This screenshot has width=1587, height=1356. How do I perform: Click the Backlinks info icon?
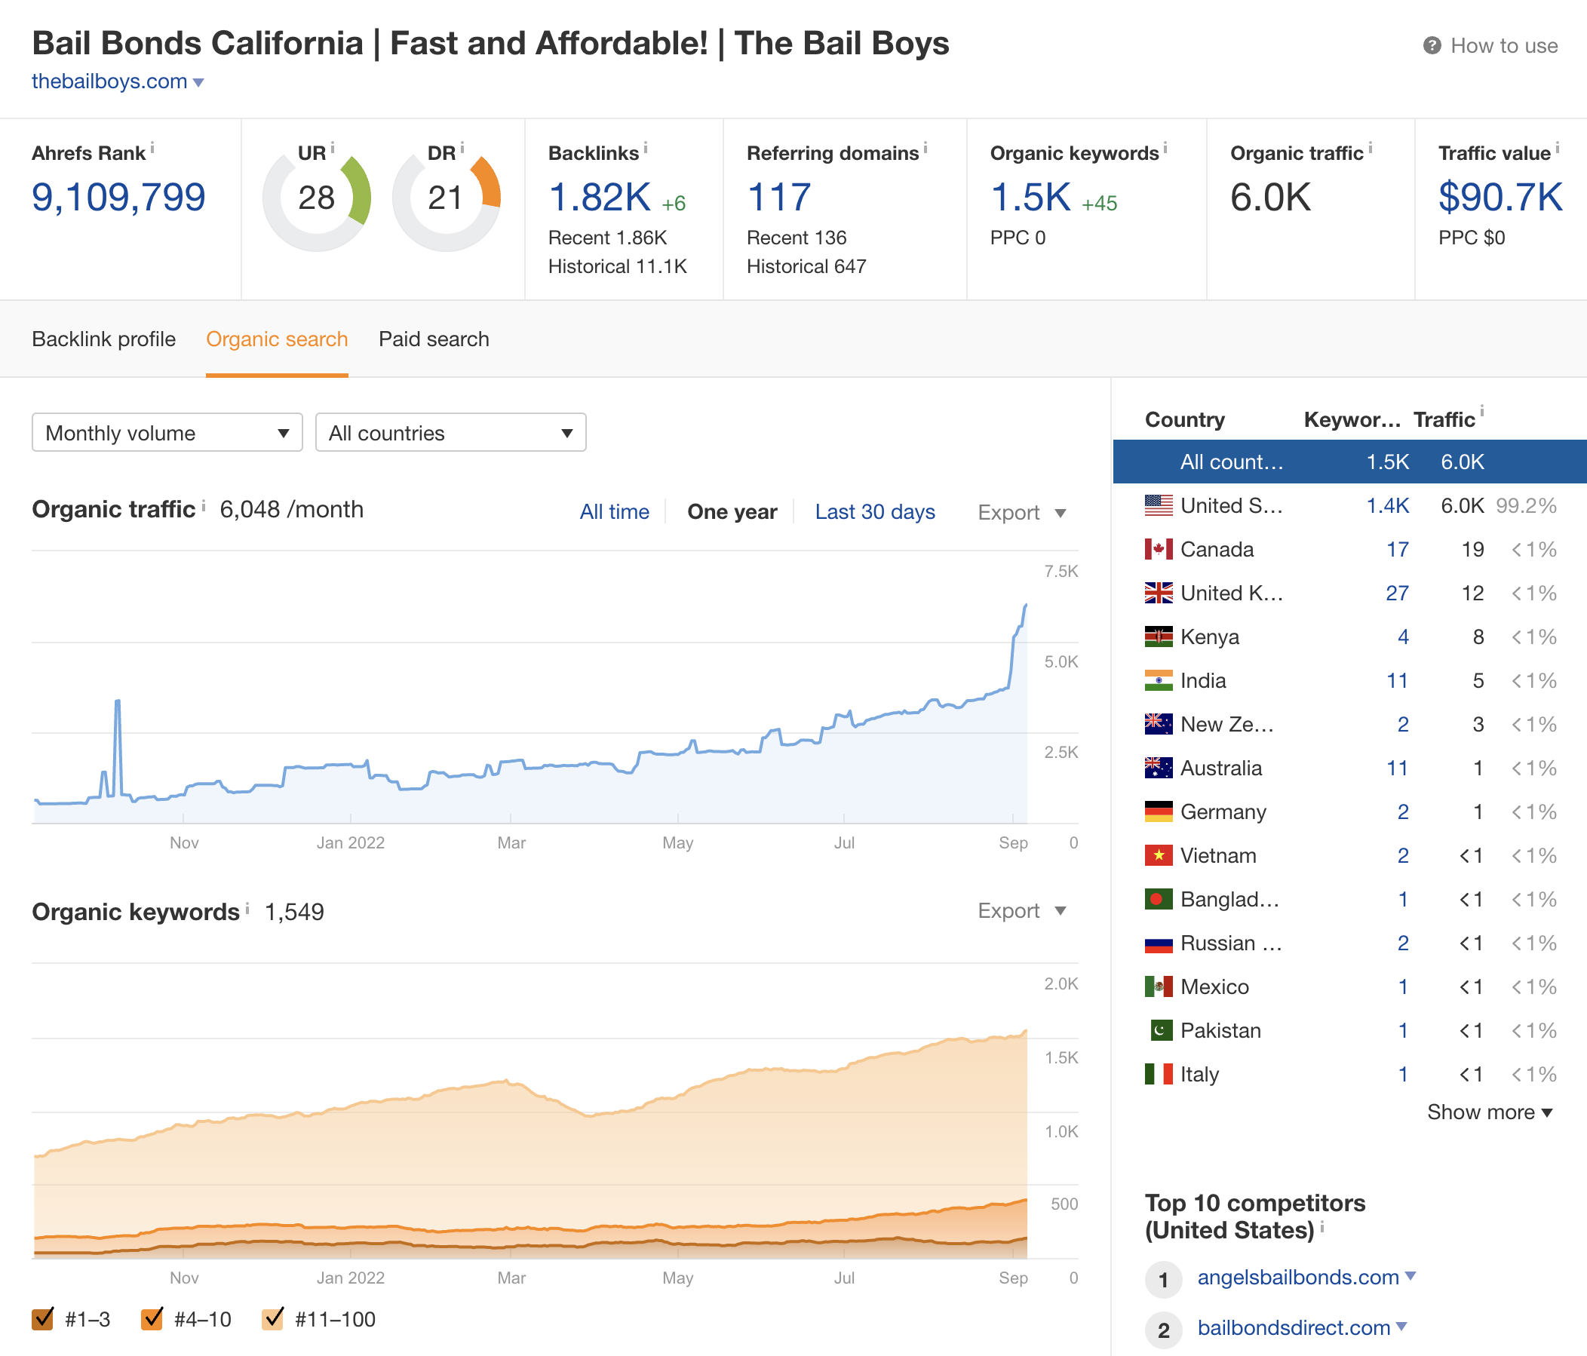(646, 149)
